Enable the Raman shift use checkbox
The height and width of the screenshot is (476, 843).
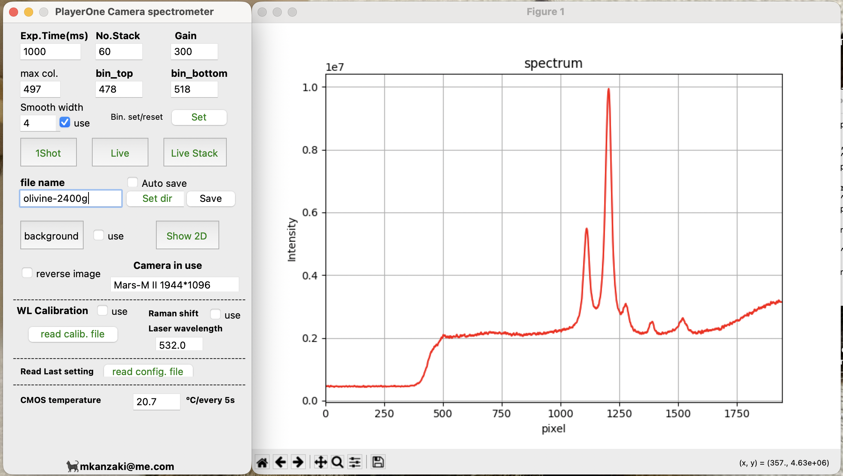pyautogui.click(x=215, y=314)
